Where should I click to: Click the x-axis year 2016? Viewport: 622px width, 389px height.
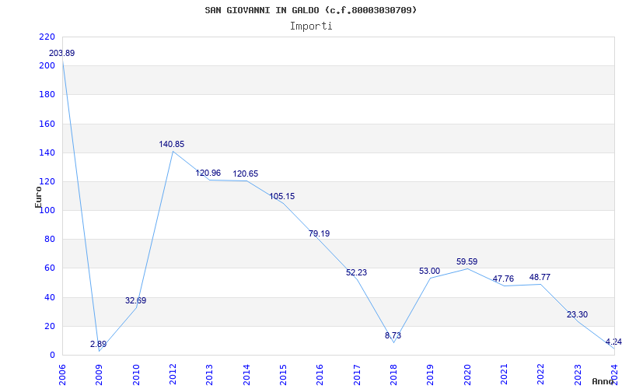point(320,374)
